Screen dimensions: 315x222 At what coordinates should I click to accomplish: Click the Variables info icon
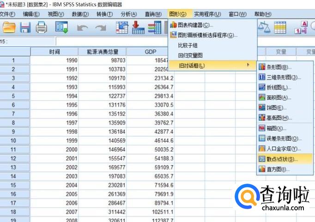point(154,27)
